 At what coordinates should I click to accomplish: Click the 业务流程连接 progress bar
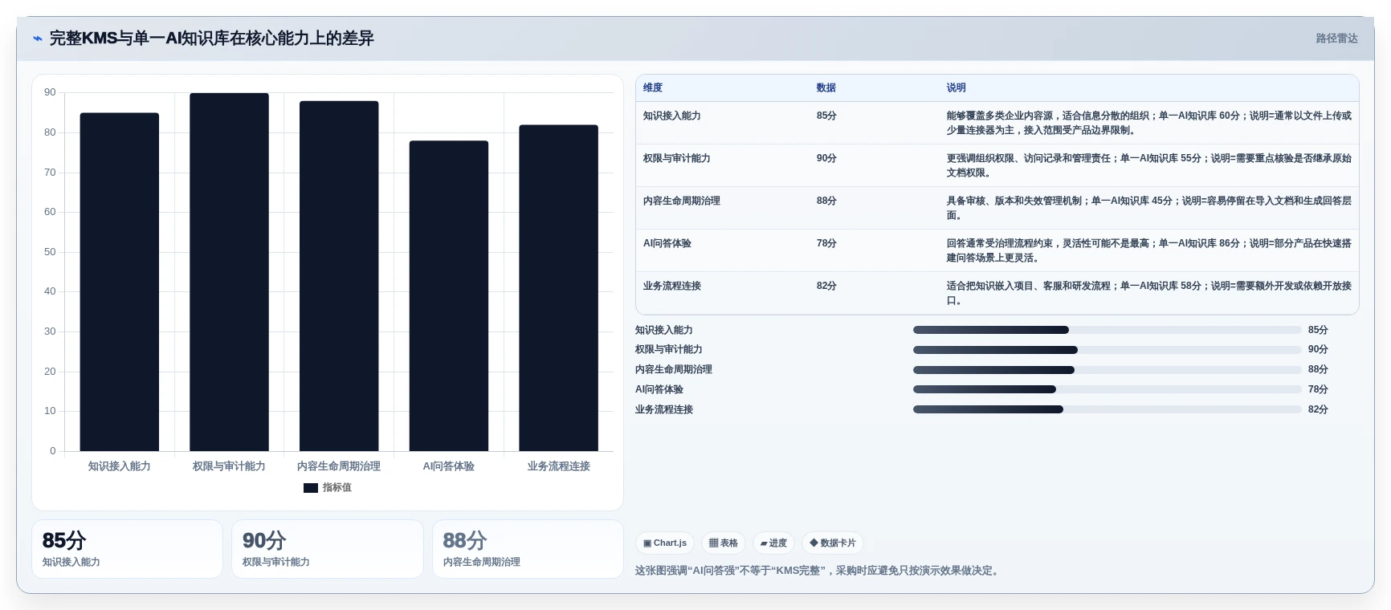[1107, 409]
